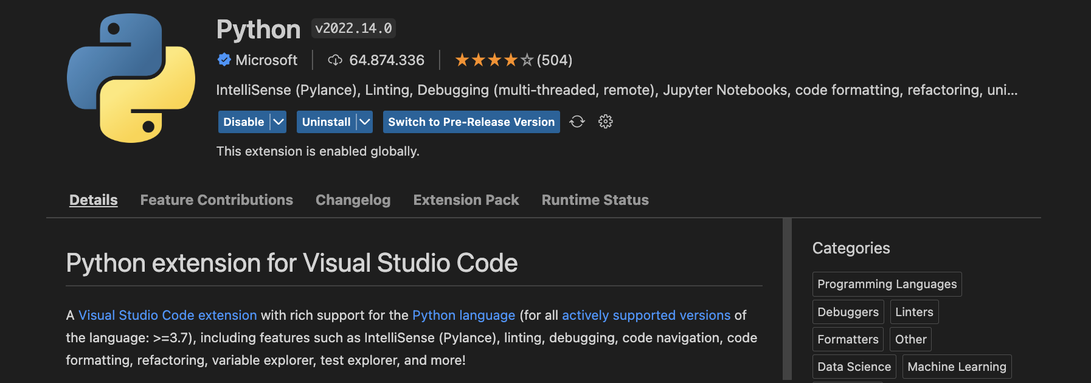Click the install count cloud icon
Viewport: 1091px width, 383px height.
[x=335, y=60]
